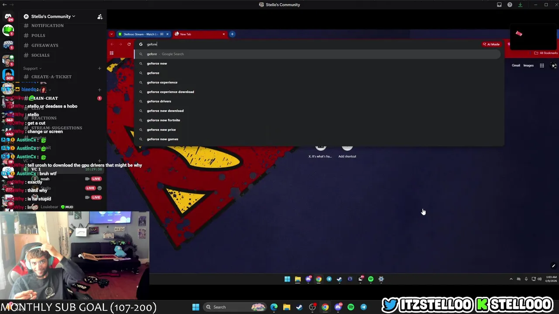Screen dimensions: 559x314
Task: Open Gmail link on new tab page
Action: [516, 65]
